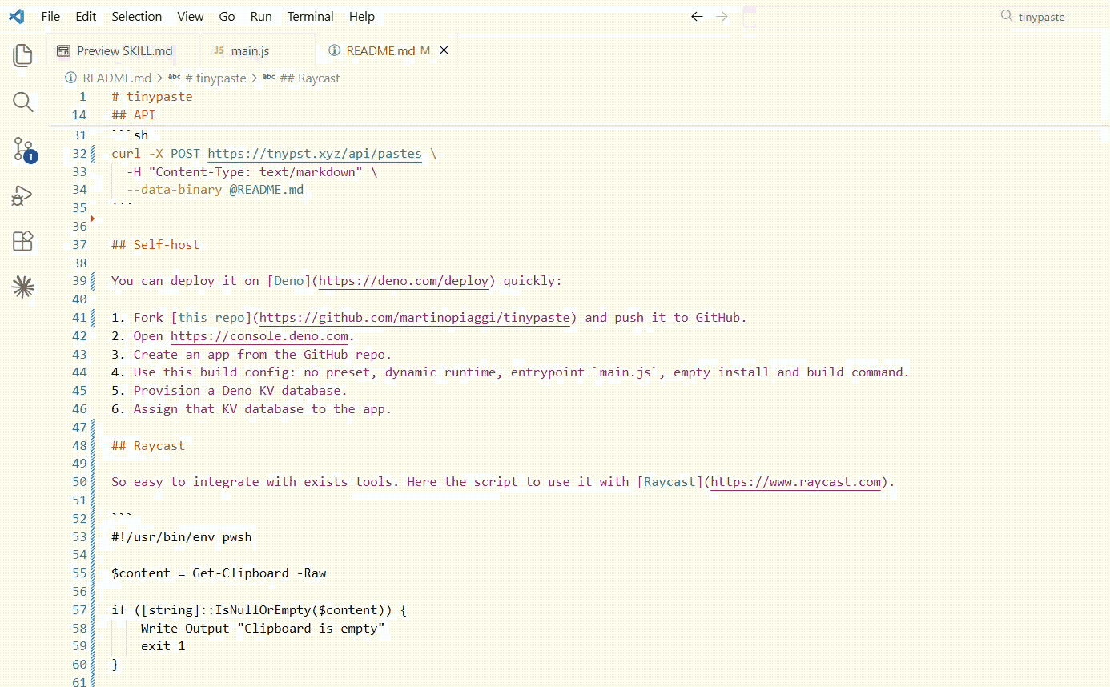Click the 'IsNullOrEmpty($content)' condition text
Image resolution: width=1110 pixels, height=687 pixels.
point(304,610)
